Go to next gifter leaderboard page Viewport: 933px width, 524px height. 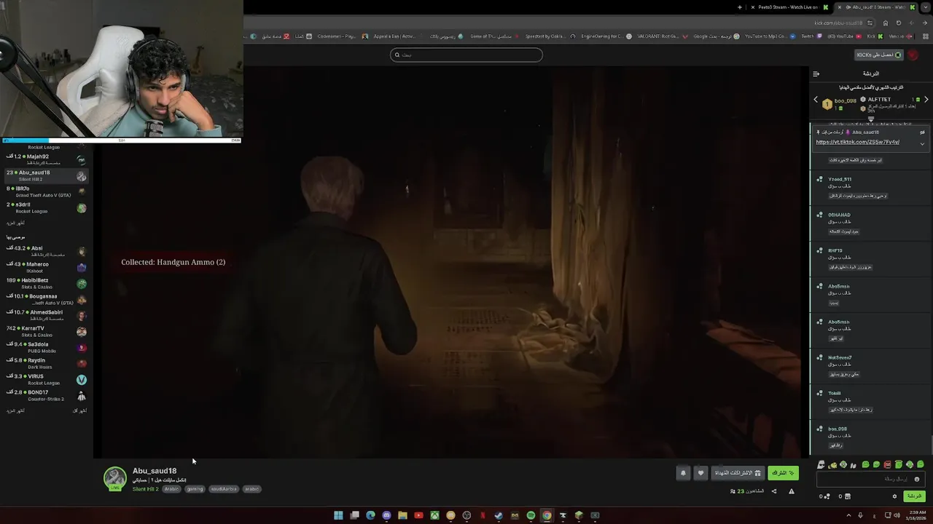click(926, 100)
